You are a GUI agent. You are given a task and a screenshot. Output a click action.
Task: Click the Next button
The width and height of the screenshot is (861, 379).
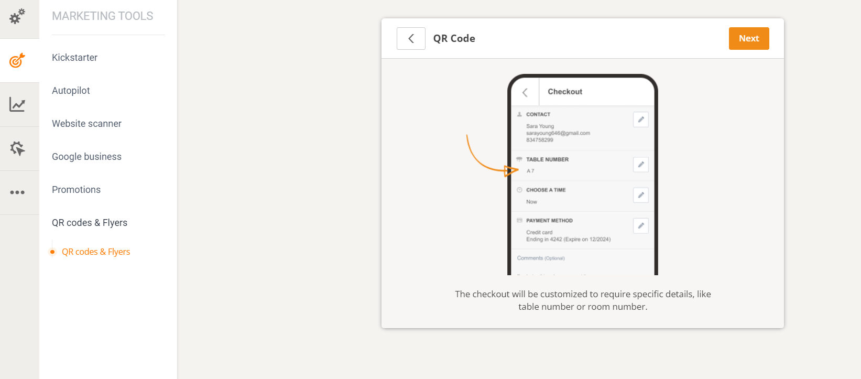click(749, 38)
